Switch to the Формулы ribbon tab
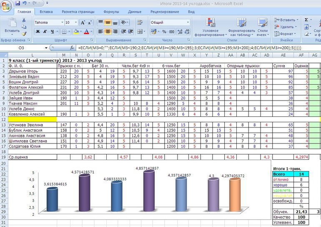The image size is (321, 227). coord(111,12)
